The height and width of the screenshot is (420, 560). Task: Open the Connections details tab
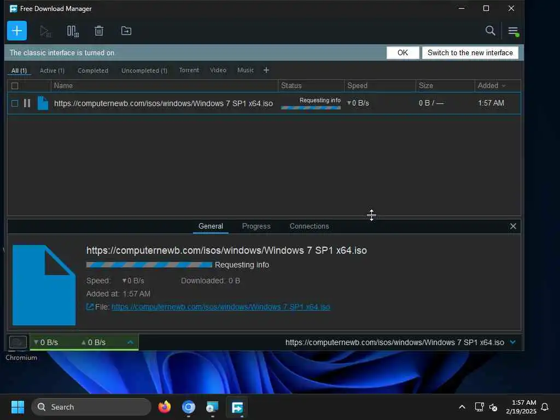pos(310,226)
